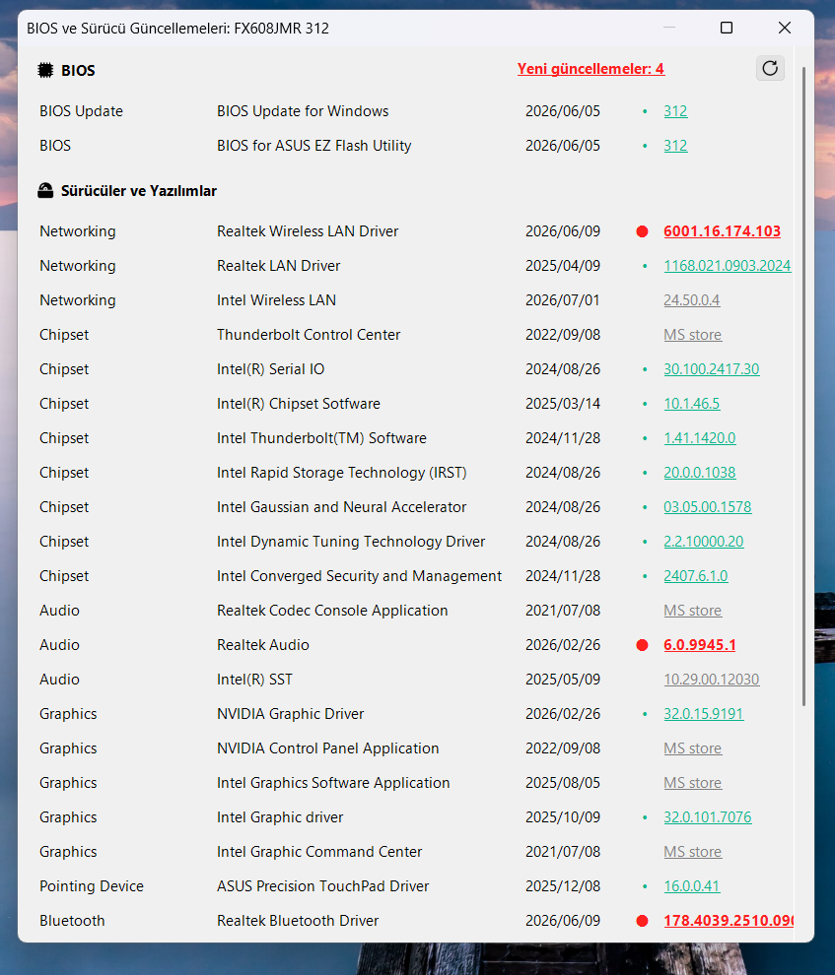
Task: Click the vertical scrollbar of driver list
Action: 803,385
